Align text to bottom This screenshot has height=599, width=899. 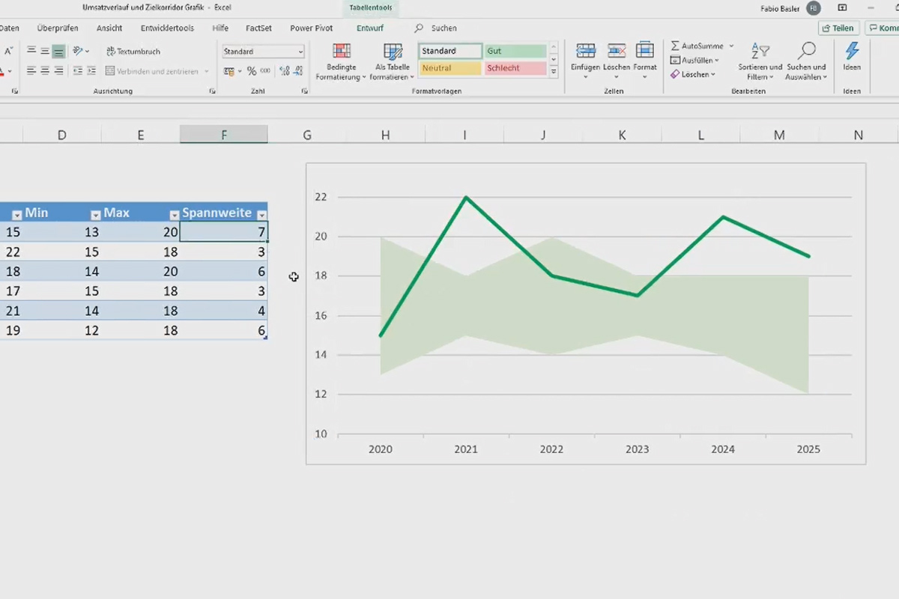click(x=58, y=51)
